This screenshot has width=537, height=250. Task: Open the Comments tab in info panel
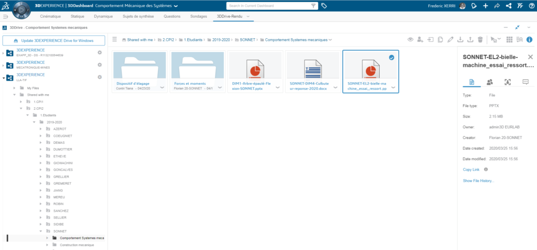coord(525,82)
